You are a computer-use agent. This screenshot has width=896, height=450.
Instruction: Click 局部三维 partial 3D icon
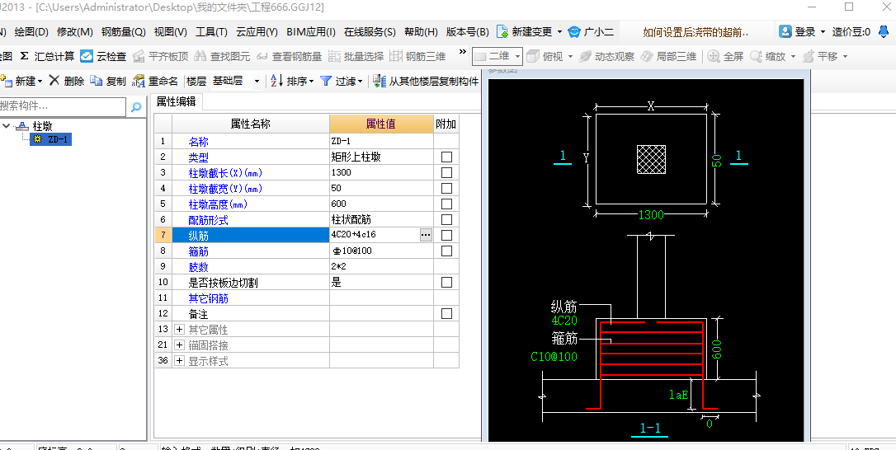[x=646, y=56]
